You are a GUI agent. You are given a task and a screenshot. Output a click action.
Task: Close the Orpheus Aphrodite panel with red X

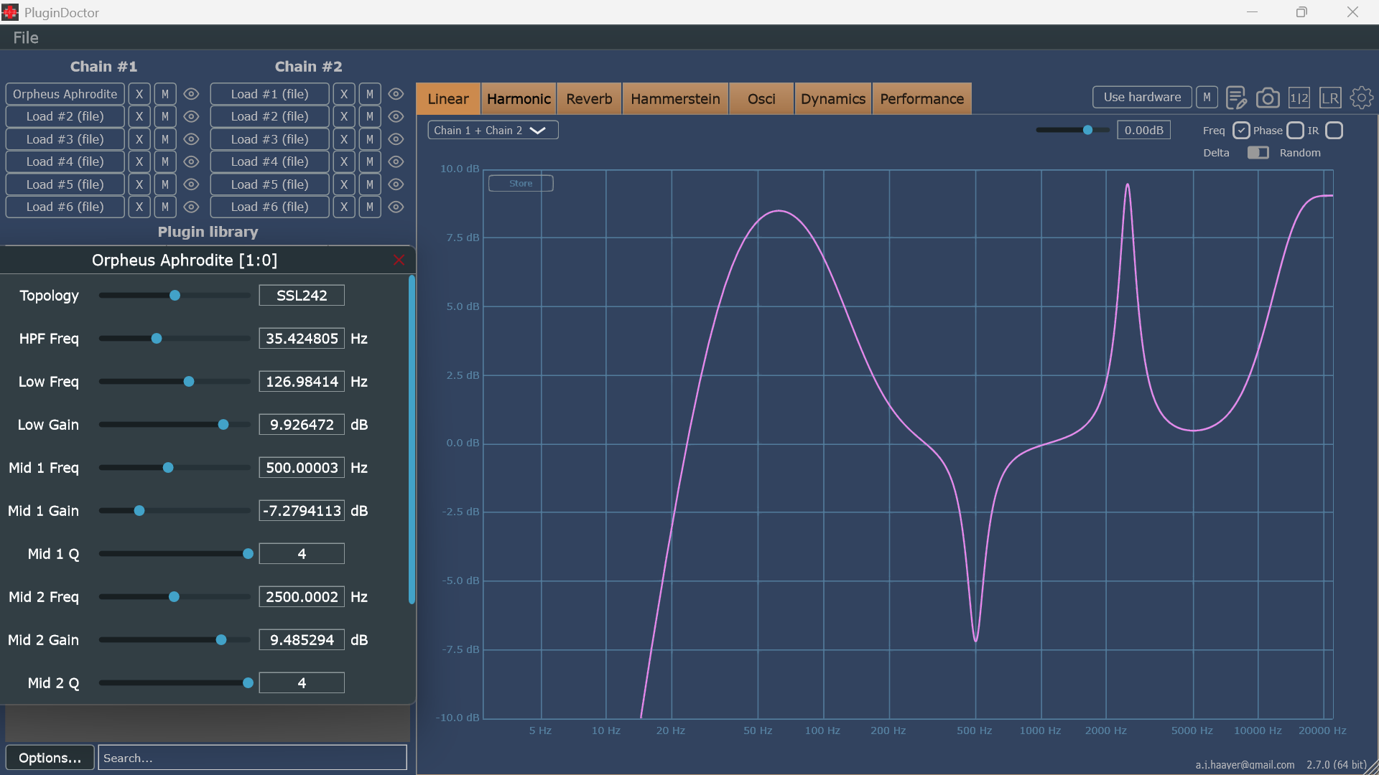click(x=399, y=260)
